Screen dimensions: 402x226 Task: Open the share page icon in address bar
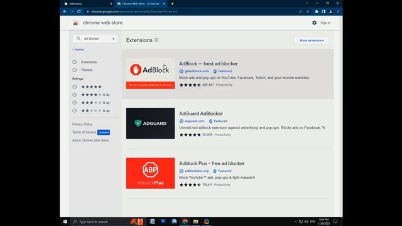click(x=300, y=11)
